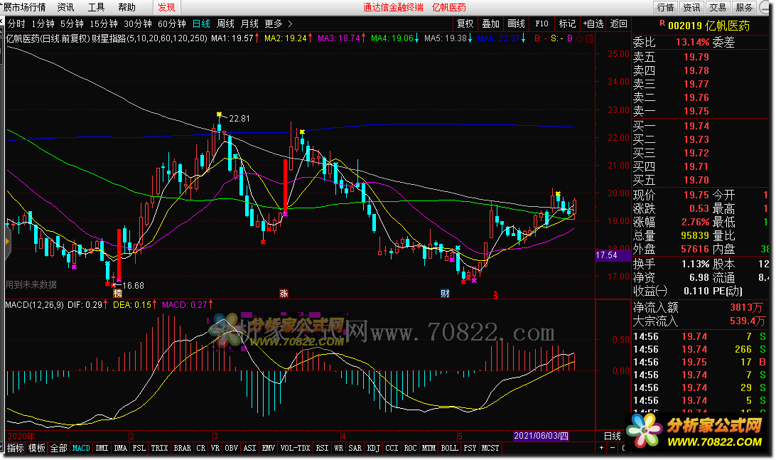Image resolution: width=776 pixels, height=460 pixels.
Task: Switch sub-chart to RSI indicator
Action: coord(322,448)
